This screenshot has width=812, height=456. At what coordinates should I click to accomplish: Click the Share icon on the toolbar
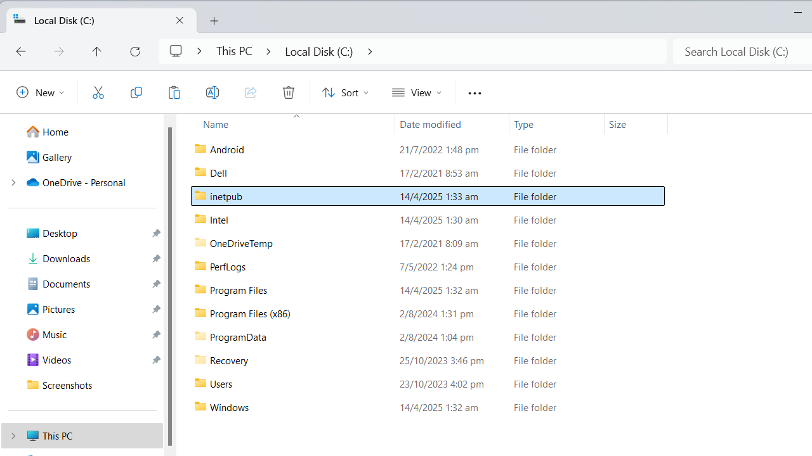(251, 92)
